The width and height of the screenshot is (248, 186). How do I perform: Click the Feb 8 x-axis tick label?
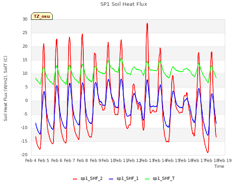83,160
